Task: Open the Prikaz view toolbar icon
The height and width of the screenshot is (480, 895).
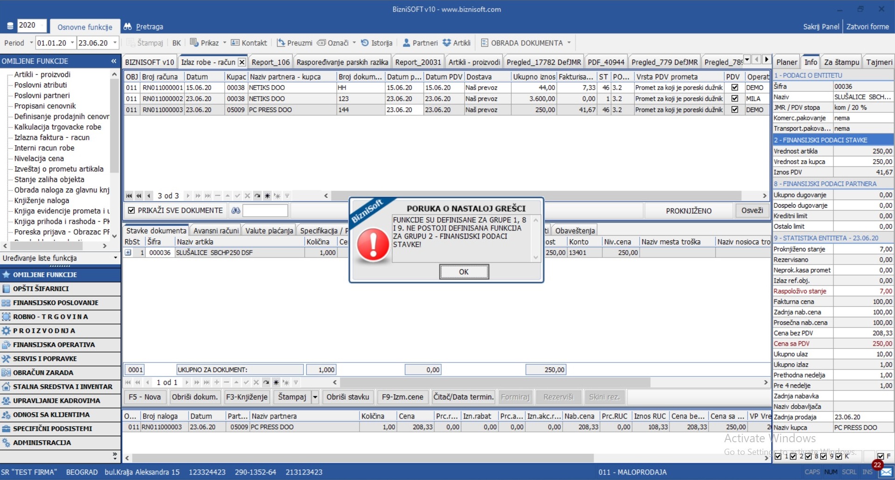Action: (194, 42)
